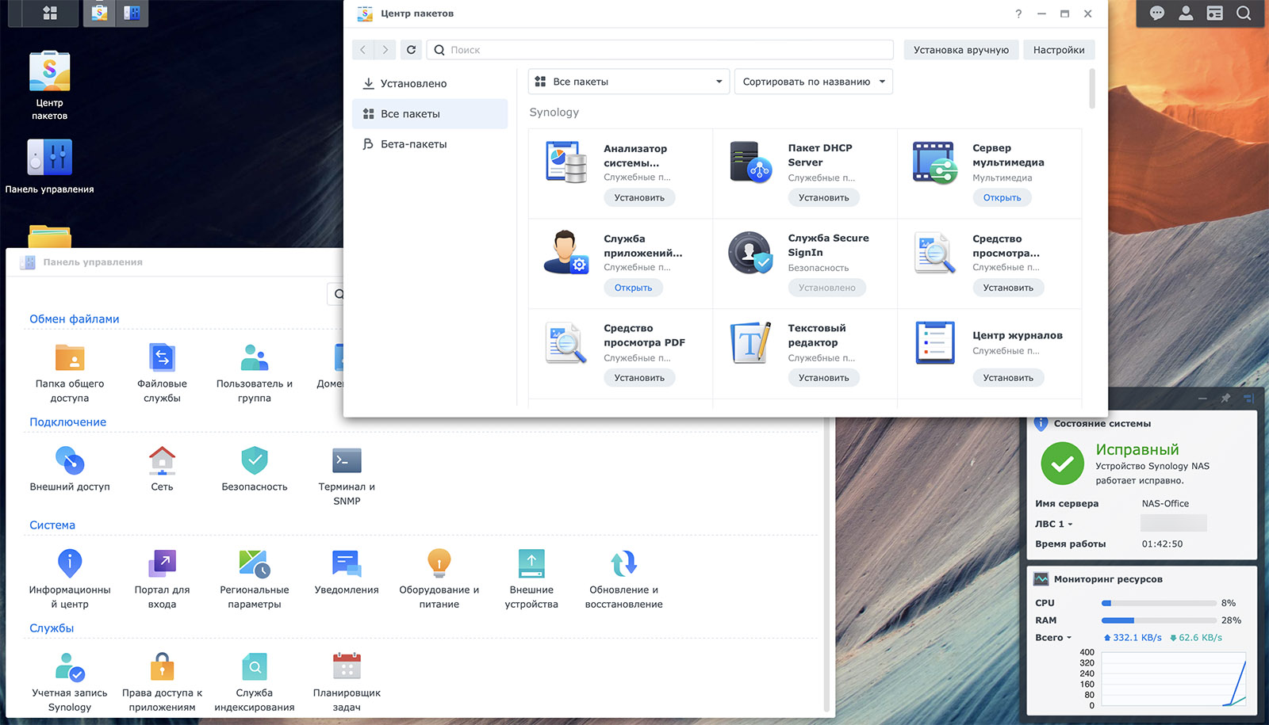
Task: Pin the widget panel with pin icon
Action: (x=1225, y=398)
